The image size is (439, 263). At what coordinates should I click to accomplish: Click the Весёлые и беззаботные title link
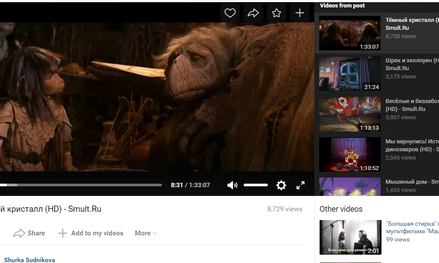(x=412, y=105)
